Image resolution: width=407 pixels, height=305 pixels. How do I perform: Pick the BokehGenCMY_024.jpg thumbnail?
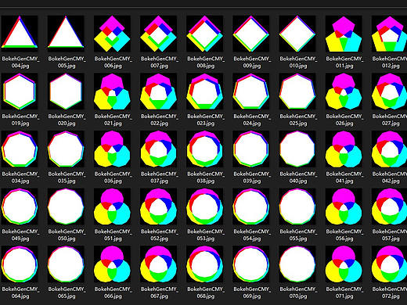pyautogui.click(x=251, y=91)
